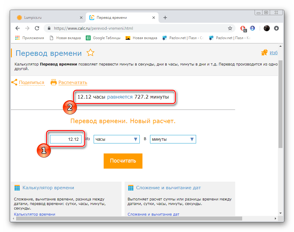Open the red extension icon with badge 5
This screenshot has width=294, height=232.
[243, 29]
